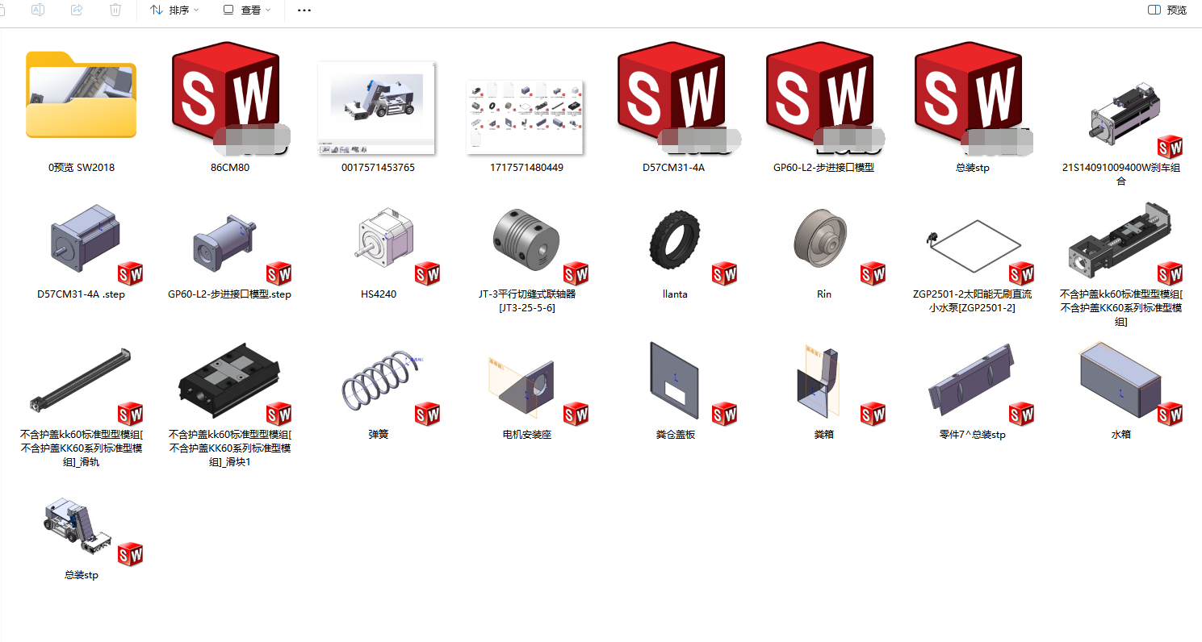Select the 86CM80 SolidWorks file icon
Image resolution: width=1202 pixels, height=642 pixels.
click(x=229, y=98)
